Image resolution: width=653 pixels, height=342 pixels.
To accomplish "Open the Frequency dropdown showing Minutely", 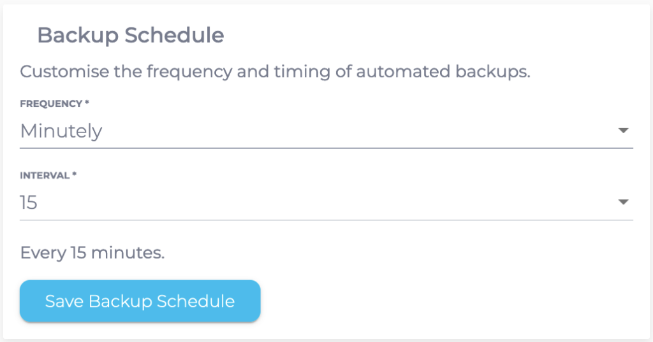I will (319, 131).
